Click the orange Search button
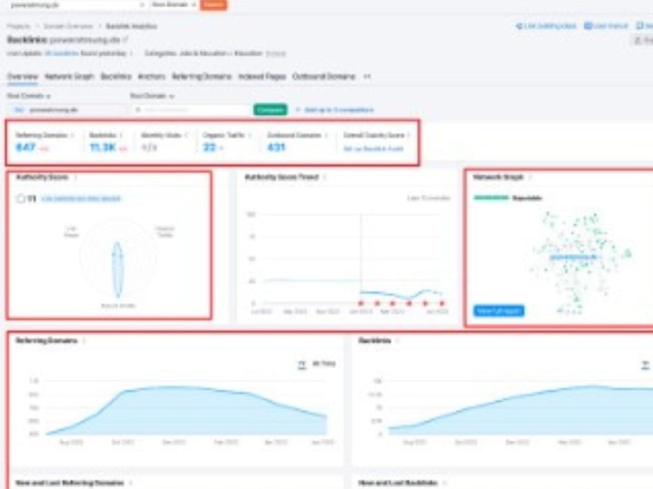The height and width of the screenshot is (489, 653). click(x=214, y=4)
